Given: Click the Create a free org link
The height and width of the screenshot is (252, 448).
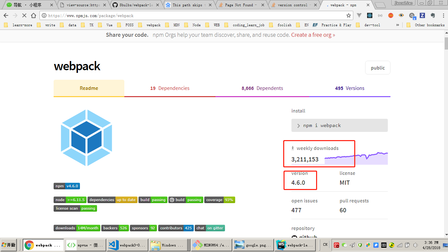Looking at the screenshot, I should coord(313,35).
